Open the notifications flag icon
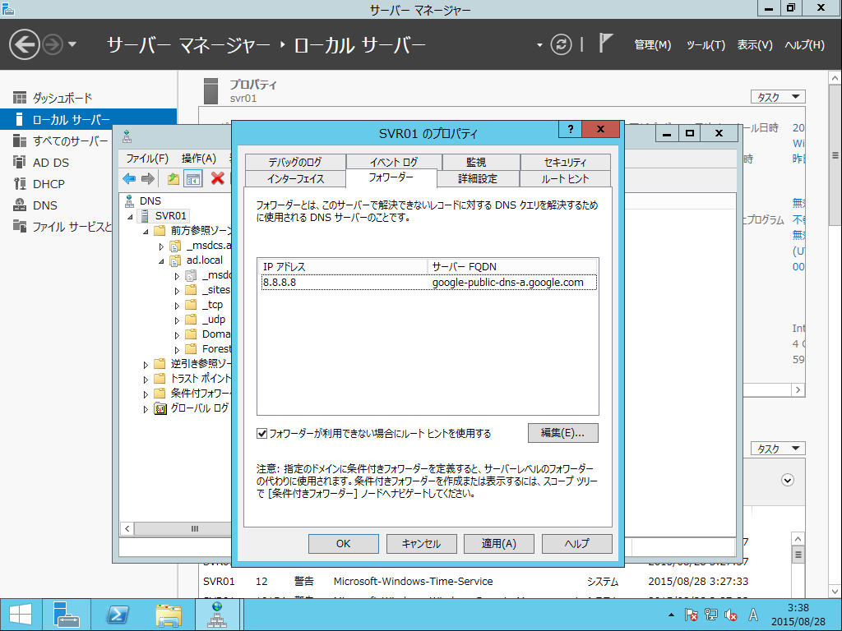842x631 pixels. [605, 44]
